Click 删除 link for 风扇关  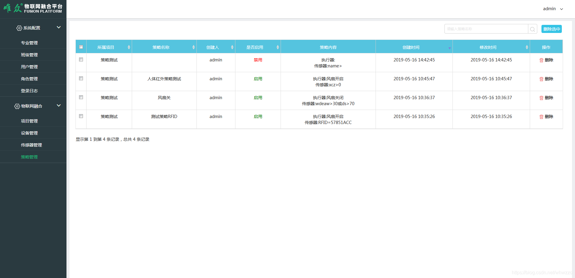tap(549, 98)
